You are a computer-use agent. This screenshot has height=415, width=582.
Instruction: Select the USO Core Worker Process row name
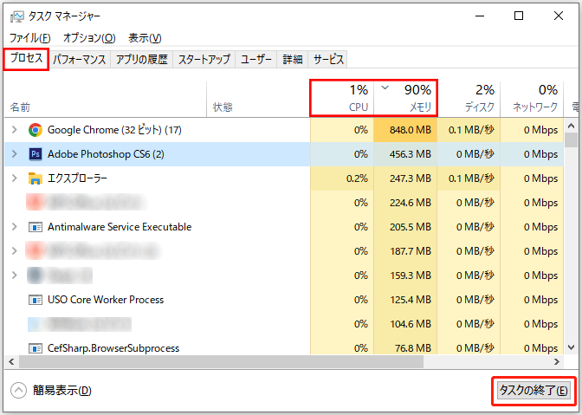[106, 300]
